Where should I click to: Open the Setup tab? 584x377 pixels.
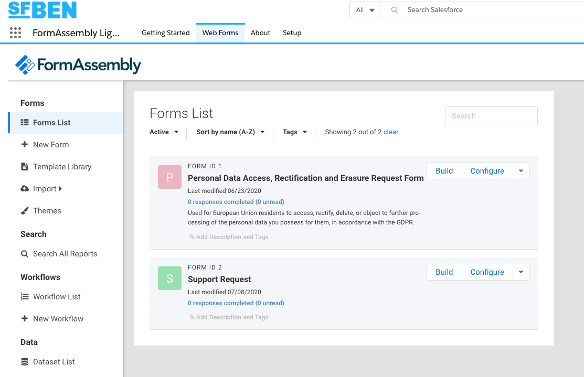[x=292, y=33]
